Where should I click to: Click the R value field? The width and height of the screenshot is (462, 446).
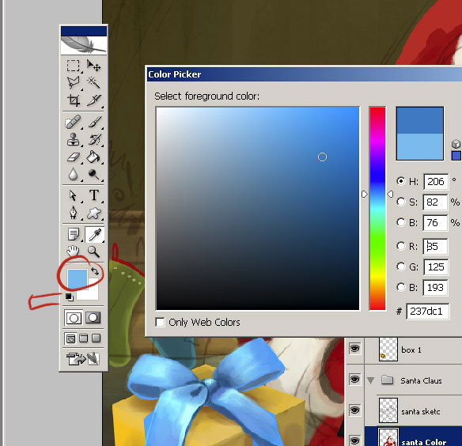[x=435, y=246]
